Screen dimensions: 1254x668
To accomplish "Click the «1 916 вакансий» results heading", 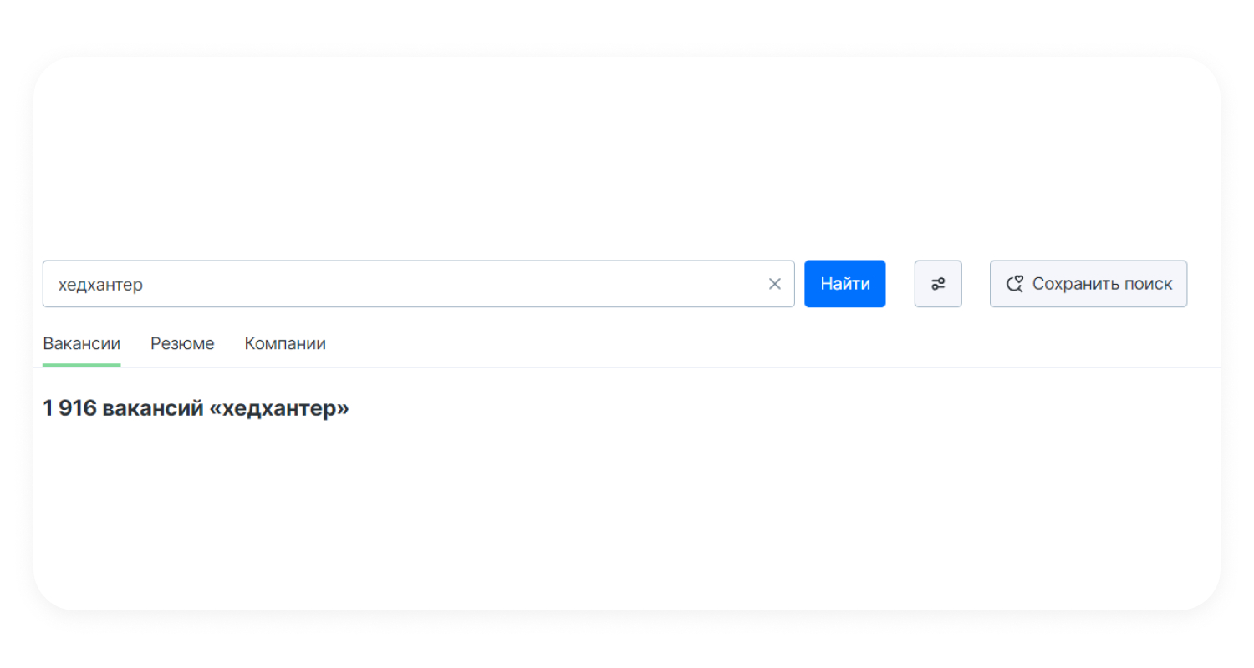I will pos(196,408).
